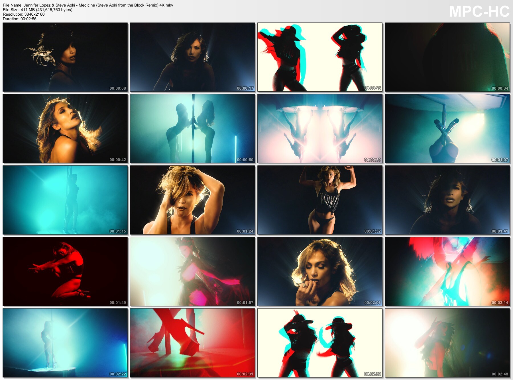
Task: Click the File Name text line
Action: [x=88, y=5]
